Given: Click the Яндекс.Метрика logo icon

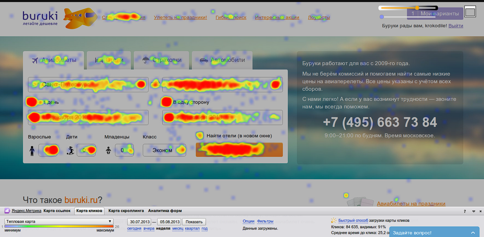Looking at the screenshot, I should click(x=7, y=211).
